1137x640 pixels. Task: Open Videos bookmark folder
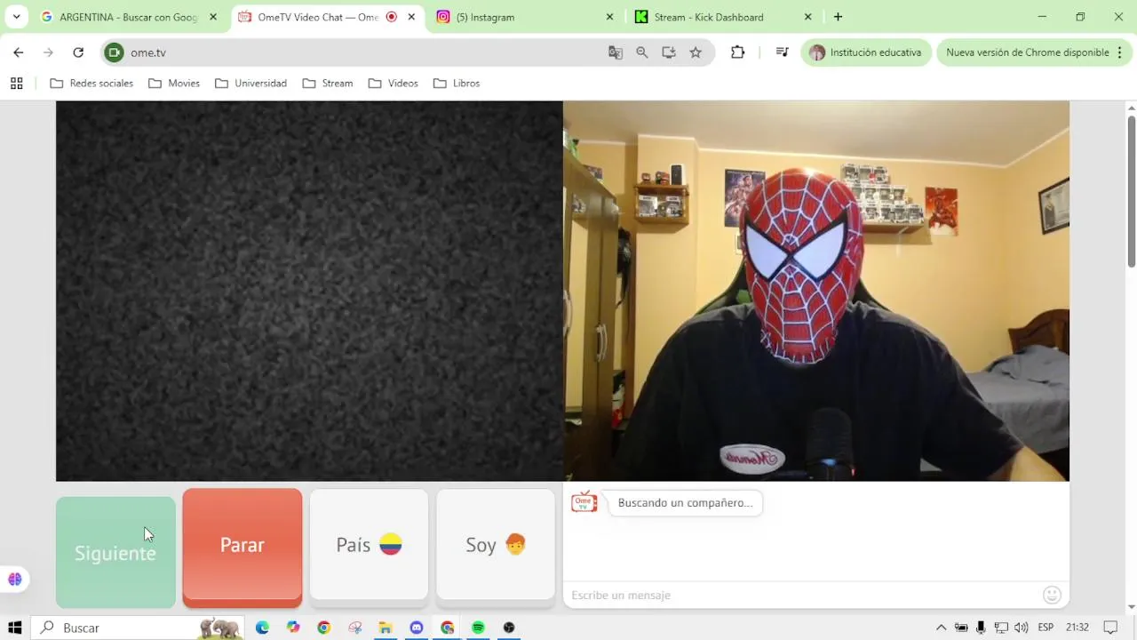click(393, 84)
